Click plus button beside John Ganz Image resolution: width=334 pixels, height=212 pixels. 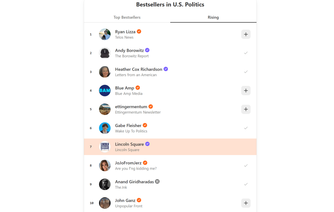[x=246, y=203]
